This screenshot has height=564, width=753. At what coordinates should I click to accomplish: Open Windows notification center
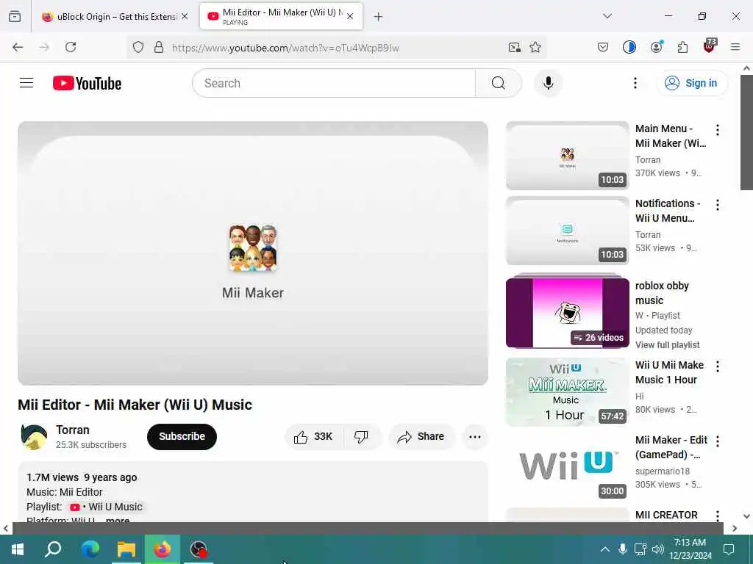pos(729,549)
